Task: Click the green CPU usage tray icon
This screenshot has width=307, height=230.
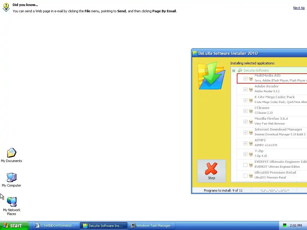Action: (x=285, y=226)
